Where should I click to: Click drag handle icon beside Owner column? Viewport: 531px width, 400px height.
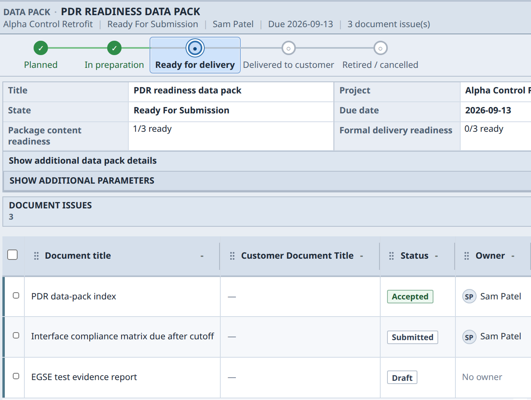tap(467, 256)
